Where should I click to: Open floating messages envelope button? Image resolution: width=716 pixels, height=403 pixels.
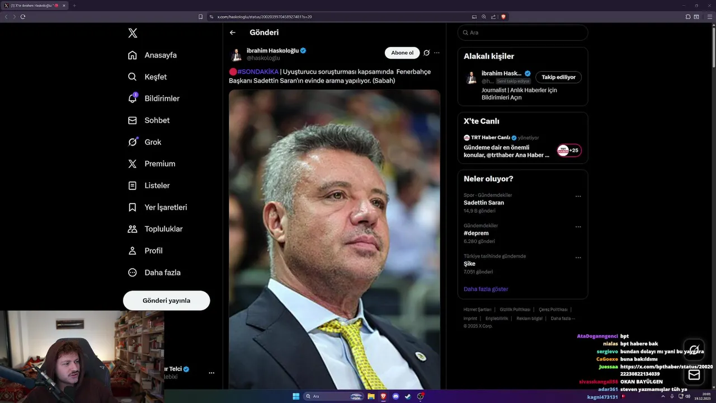click(x=694, y=374)
